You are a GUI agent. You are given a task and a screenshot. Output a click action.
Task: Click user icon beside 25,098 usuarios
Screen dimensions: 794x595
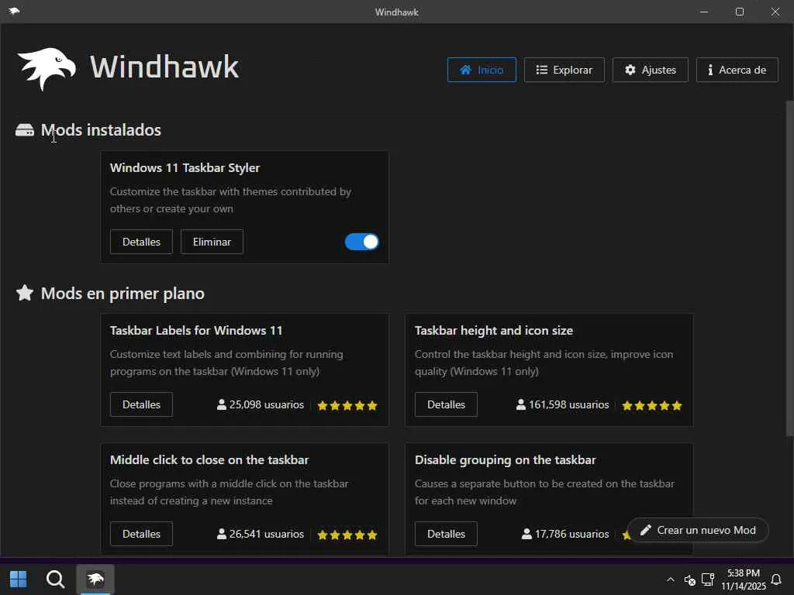(x=221, y=404)
